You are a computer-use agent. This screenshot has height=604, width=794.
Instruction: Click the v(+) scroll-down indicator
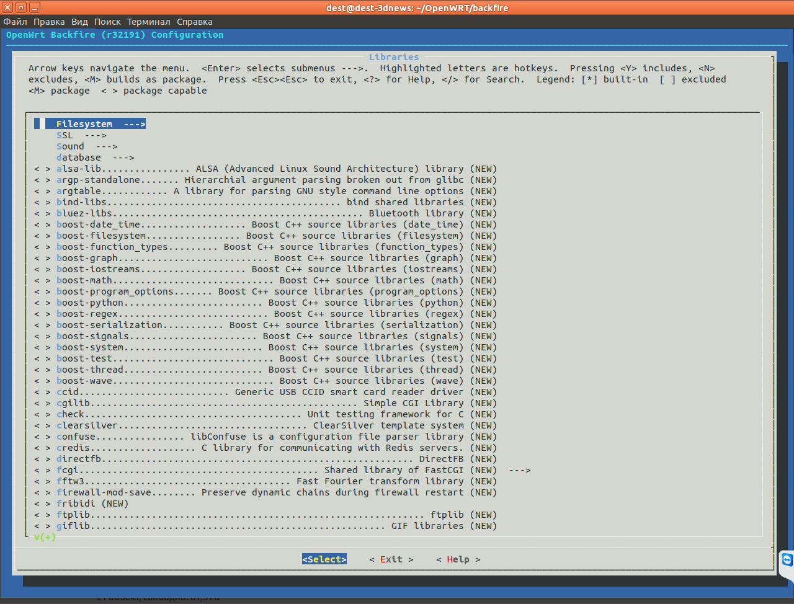(45, 537)
